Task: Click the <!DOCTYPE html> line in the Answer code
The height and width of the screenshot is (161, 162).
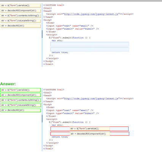Action: 54,90
